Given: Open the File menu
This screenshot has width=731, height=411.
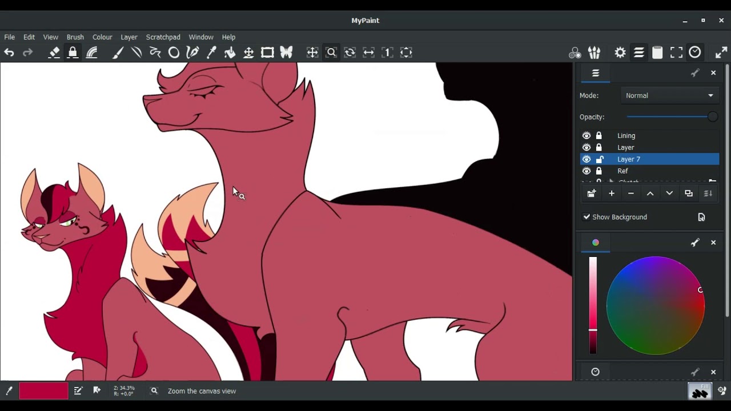Looking at the screenshot, I should click(x=10, y=37).
